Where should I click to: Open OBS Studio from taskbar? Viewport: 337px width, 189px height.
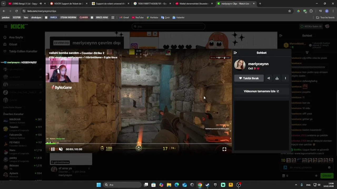click(x=239, y=185)
